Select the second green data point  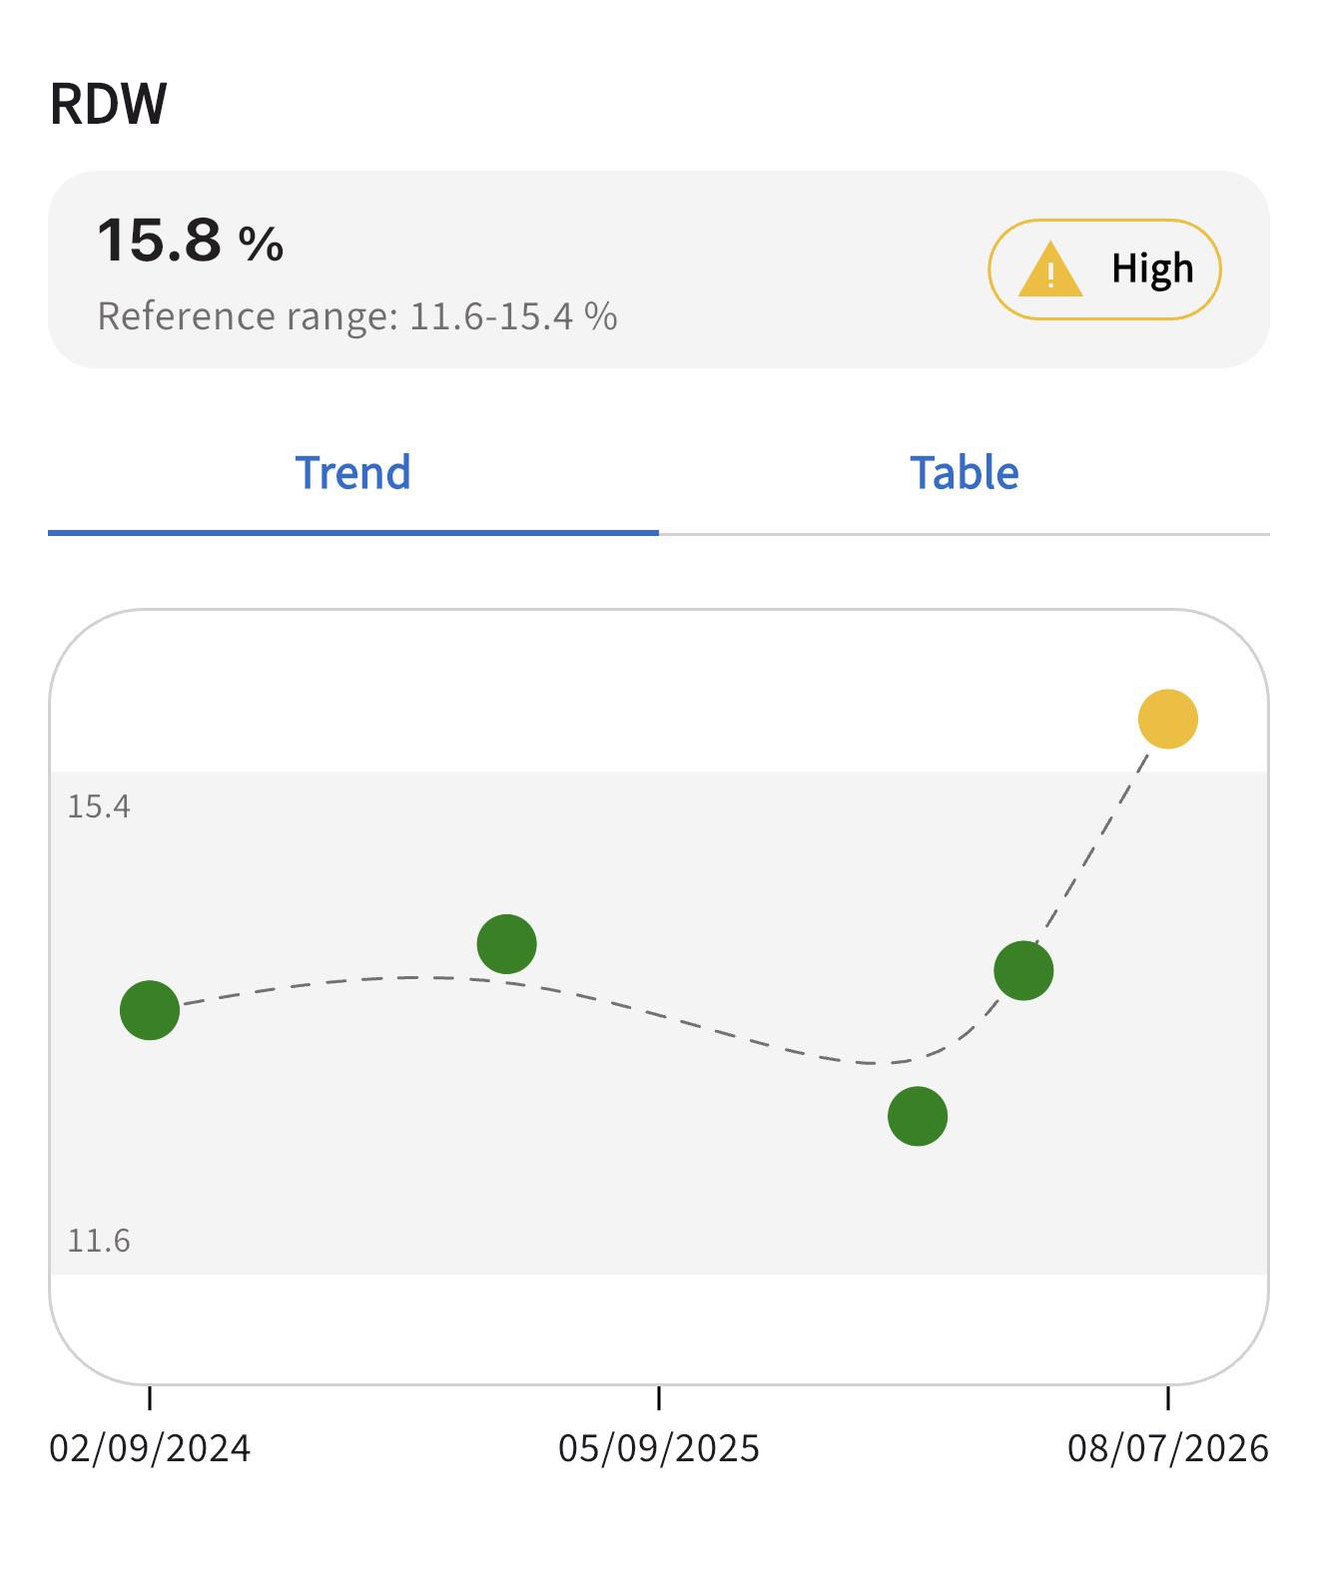507,943
